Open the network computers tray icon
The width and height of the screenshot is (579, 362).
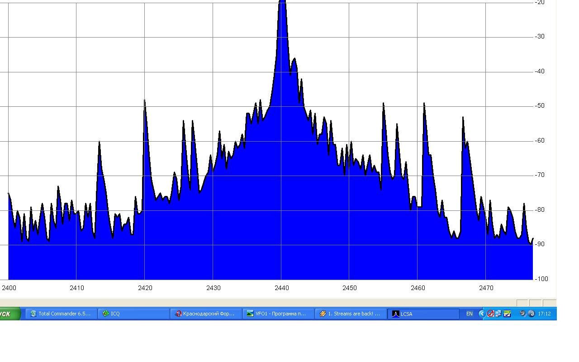pos(498,314)
